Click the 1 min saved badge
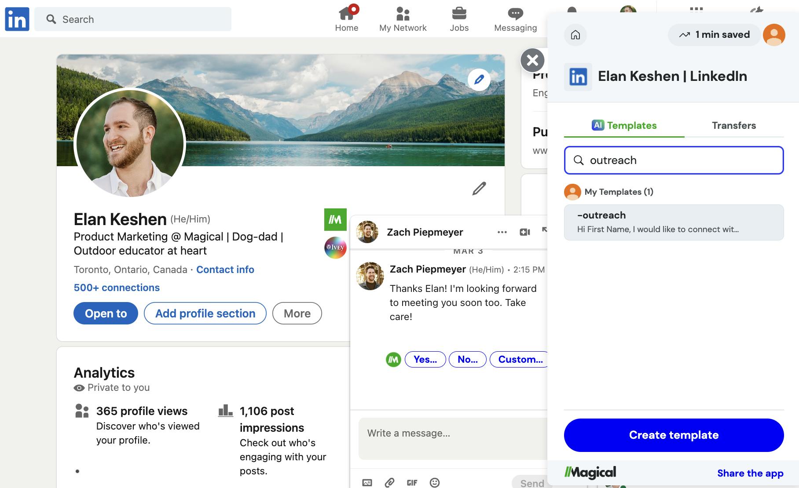Image resolution: width=799 pixels, height=488 pixels. pyautogui.click(x=714, y=35)
